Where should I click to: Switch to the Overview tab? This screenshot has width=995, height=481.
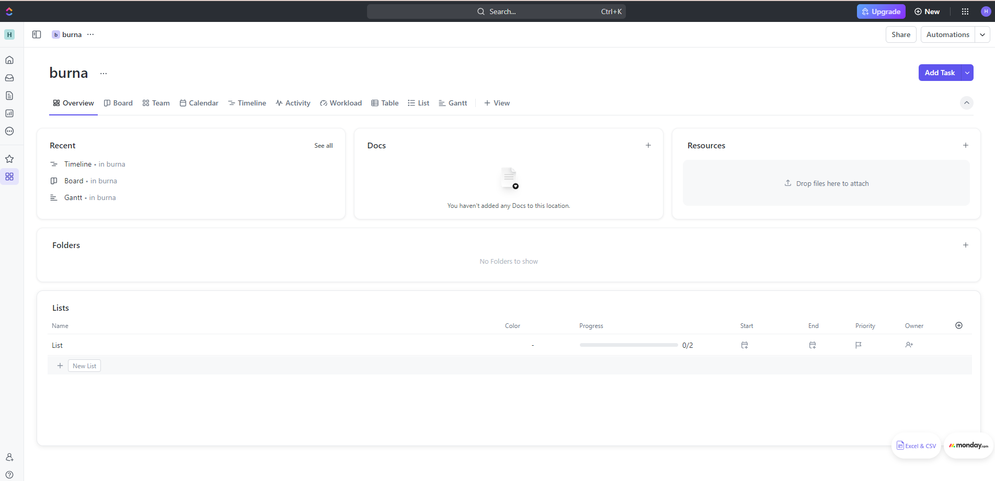[73, 103]
